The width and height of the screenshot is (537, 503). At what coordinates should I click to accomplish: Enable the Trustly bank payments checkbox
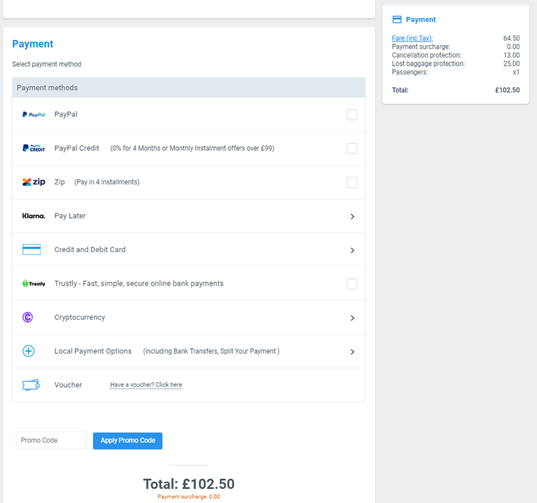coord(352,284)
